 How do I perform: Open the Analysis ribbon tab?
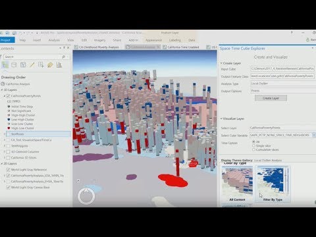(54, 40)
